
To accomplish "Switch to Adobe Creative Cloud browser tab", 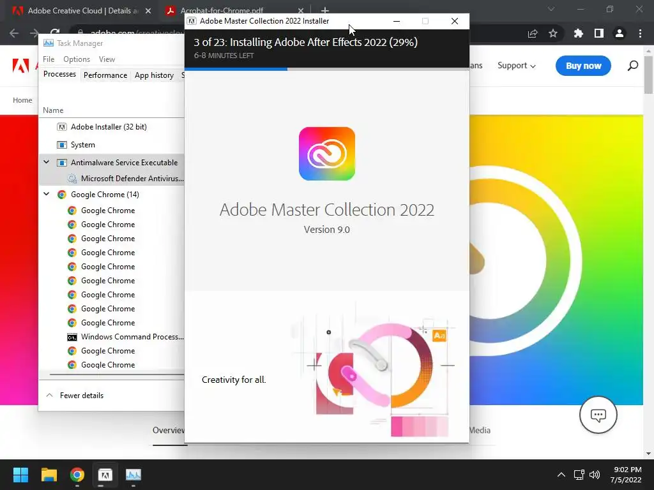I will click(79, 11).
